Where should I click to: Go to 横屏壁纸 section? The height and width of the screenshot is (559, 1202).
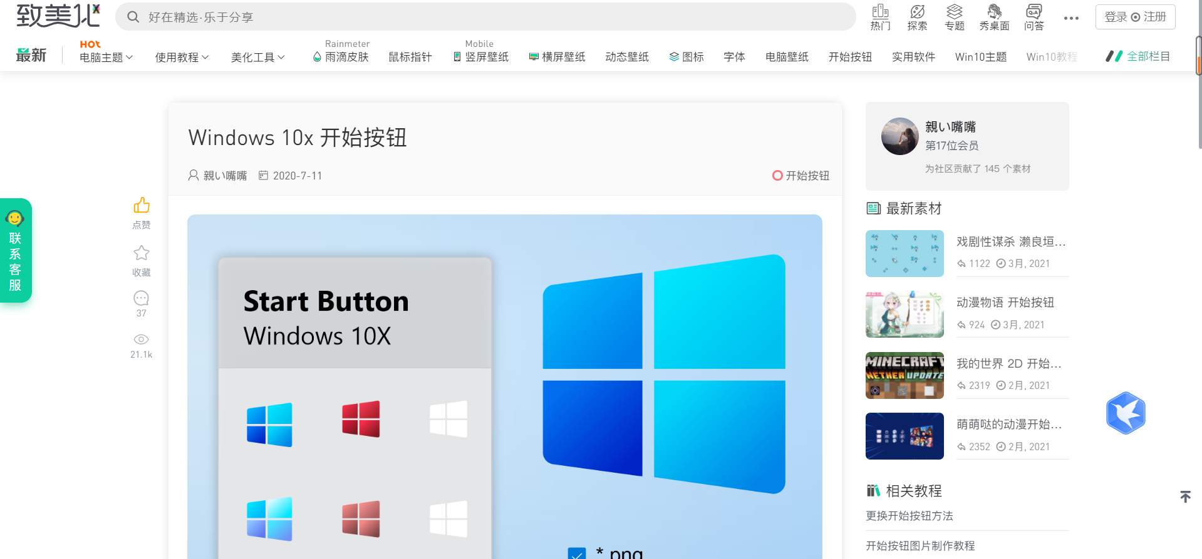point(557,57)
